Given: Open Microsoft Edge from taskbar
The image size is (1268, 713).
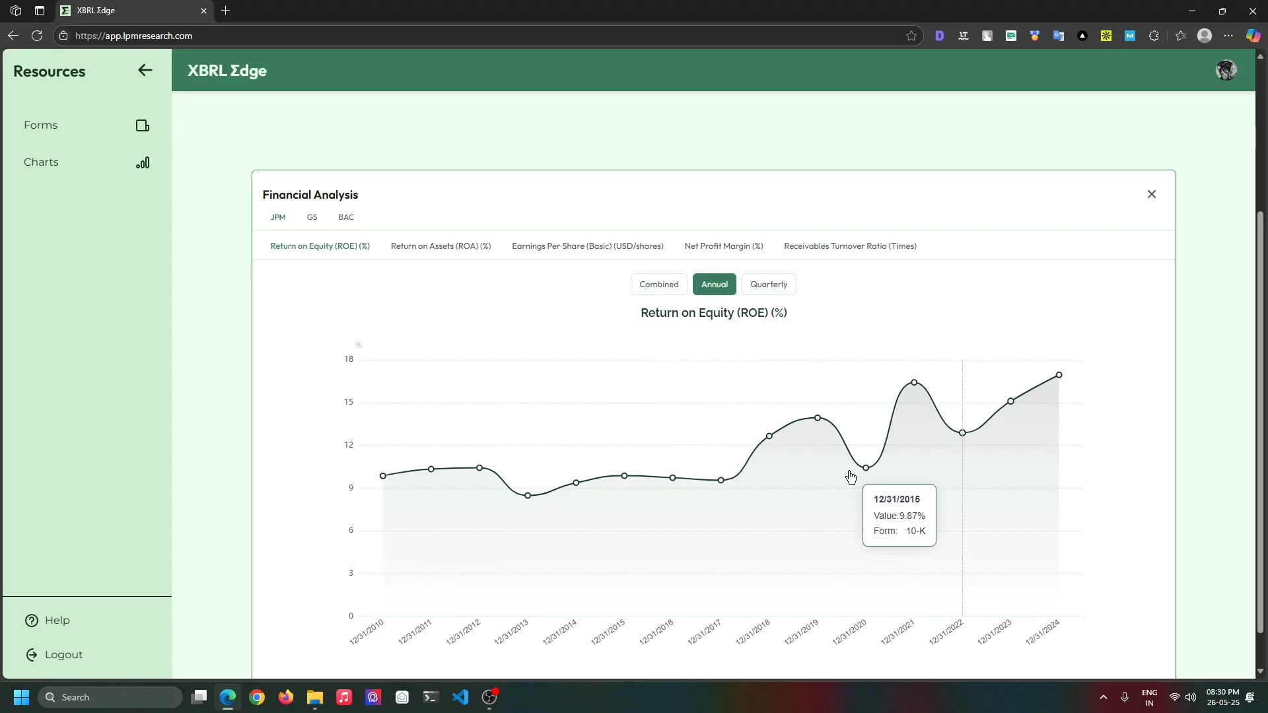Looking at the screenshot, I should (x=228, y=697).
